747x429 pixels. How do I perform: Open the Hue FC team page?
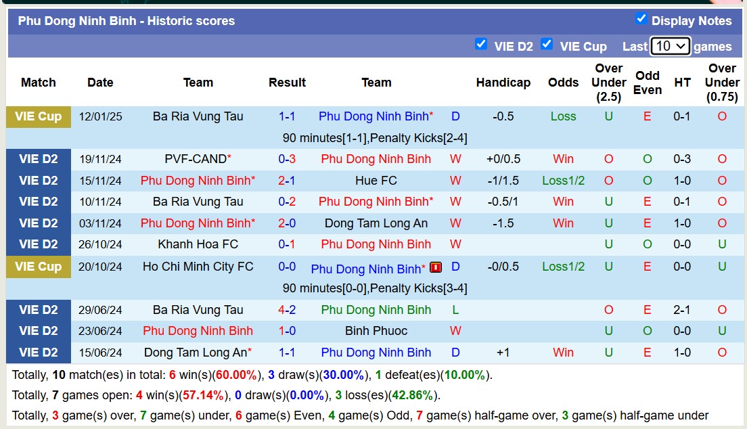(376, 181)
